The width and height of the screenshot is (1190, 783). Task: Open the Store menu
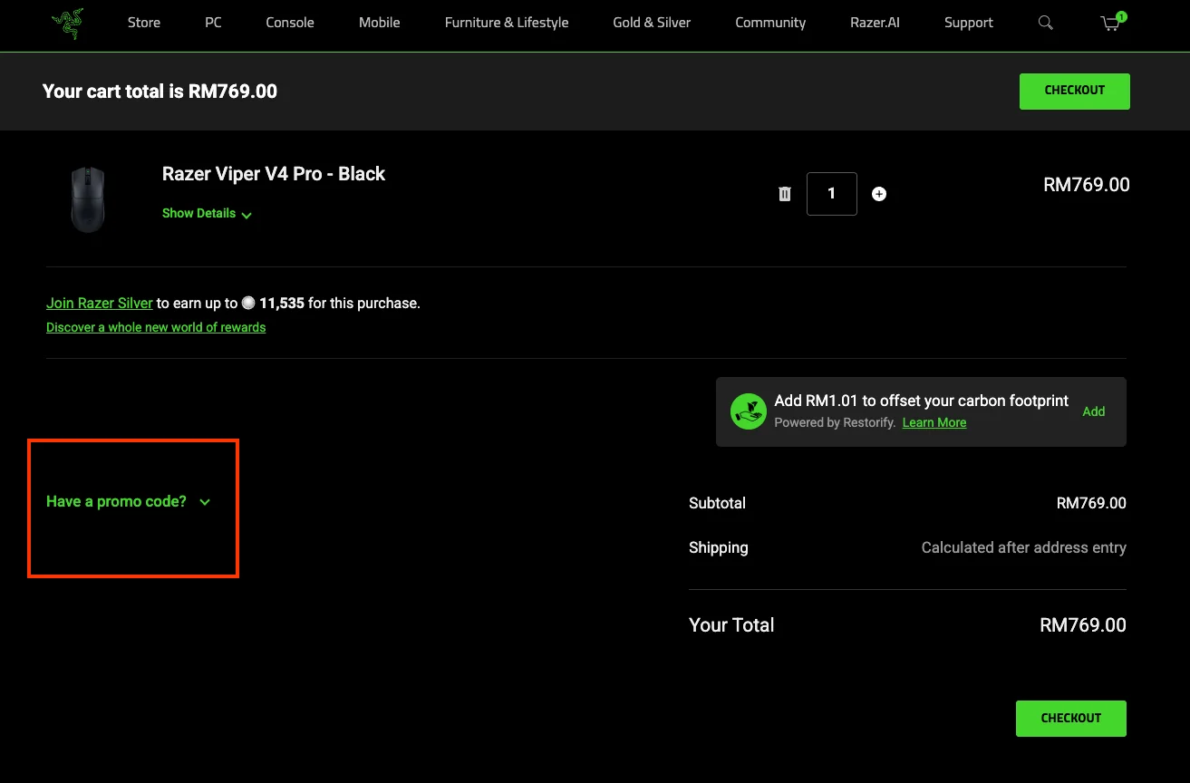(x=143, y=23)
